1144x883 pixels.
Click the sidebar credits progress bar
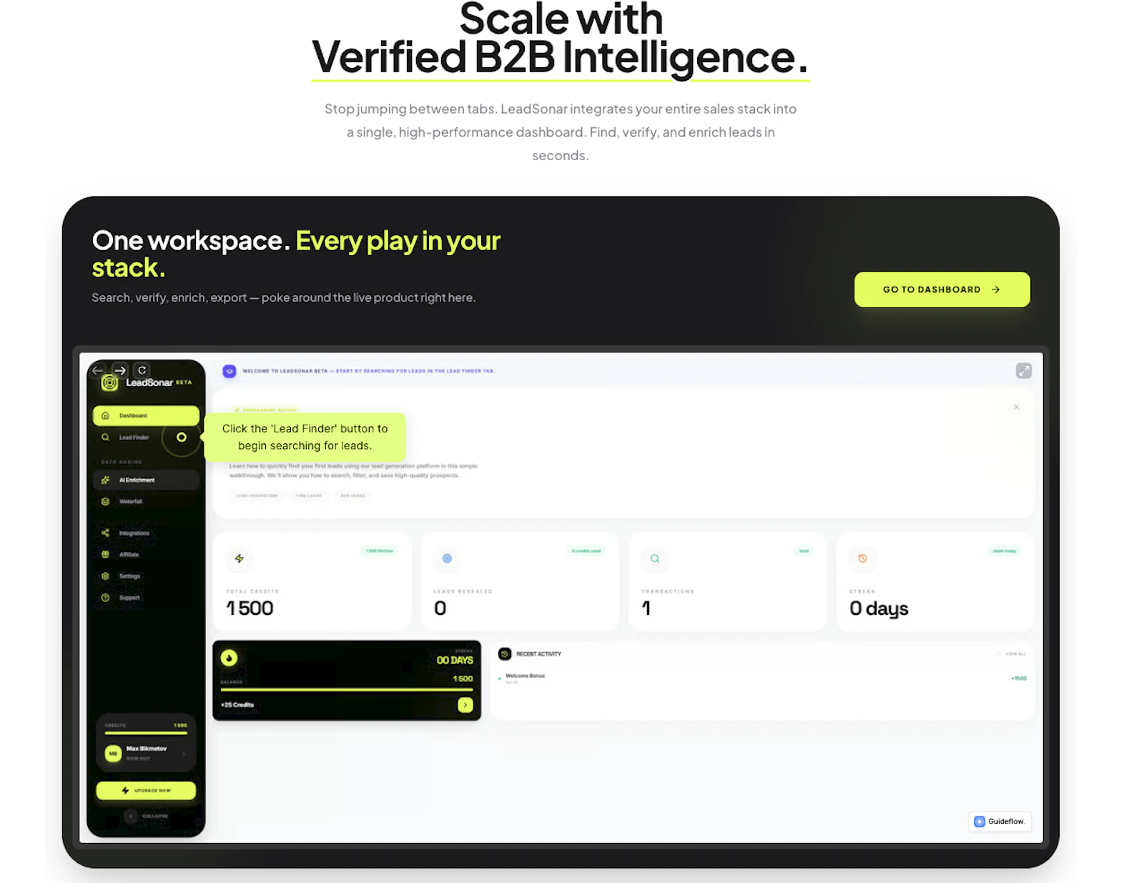pos(146,733)
